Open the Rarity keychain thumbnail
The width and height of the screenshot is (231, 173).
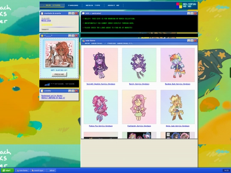pyautogui.click(x=139, y=65)
